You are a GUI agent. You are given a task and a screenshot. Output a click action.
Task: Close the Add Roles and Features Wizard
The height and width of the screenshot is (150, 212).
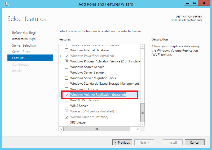(x=204, y=3)
